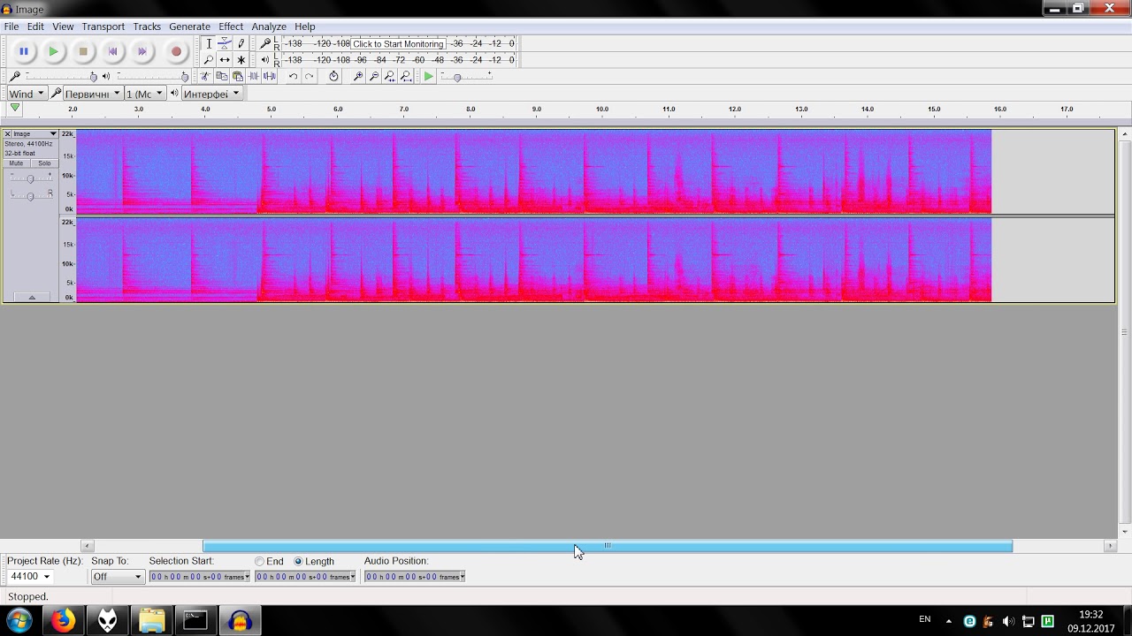
Task: Open Selection Start time format dropdown arrow
Action: 247,577
